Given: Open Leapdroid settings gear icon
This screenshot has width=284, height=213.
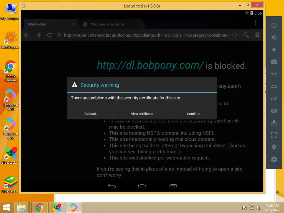Looking at the screenshot, I should point(274,159).
